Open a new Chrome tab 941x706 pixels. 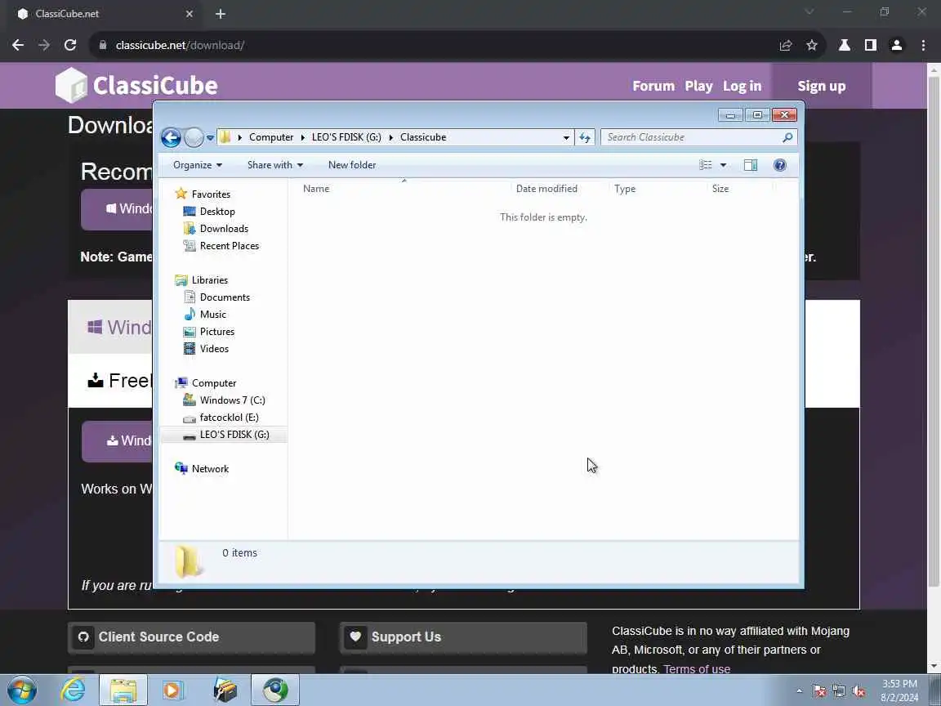(x=221, y=13)
